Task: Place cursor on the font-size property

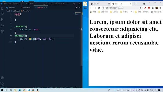Action: [25, 30]
